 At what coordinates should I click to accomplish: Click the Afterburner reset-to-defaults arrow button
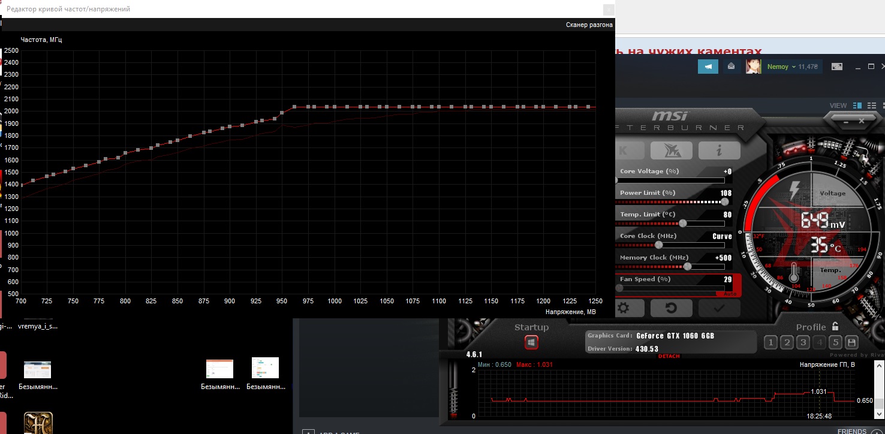coord(671,308)
